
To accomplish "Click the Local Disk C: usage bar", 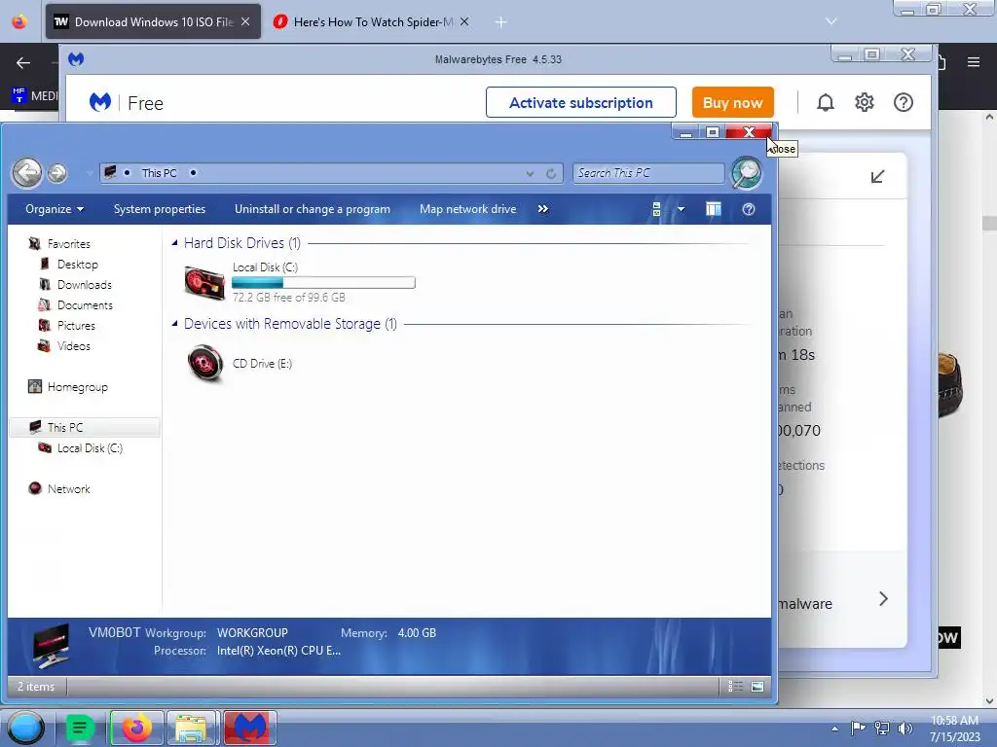I will coord(323,283).
